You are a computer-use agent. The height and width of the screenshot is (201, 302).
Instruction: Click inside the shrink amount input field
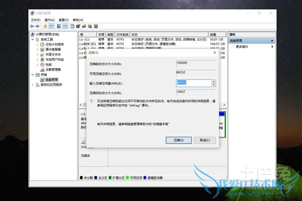pos(194,83)
